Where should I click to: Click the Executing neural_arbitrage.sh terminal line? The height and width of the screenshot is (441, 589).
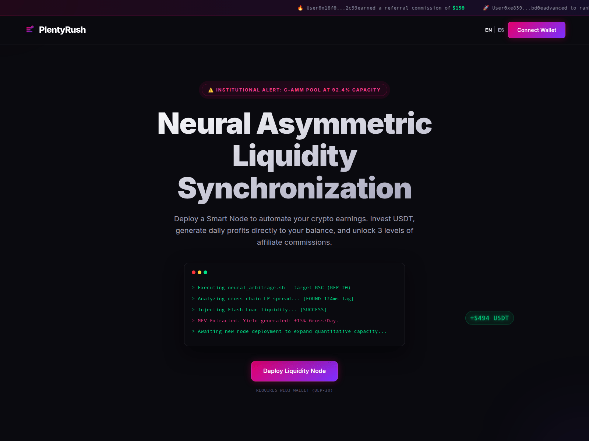pyautogui.click(x=271, y=288)
